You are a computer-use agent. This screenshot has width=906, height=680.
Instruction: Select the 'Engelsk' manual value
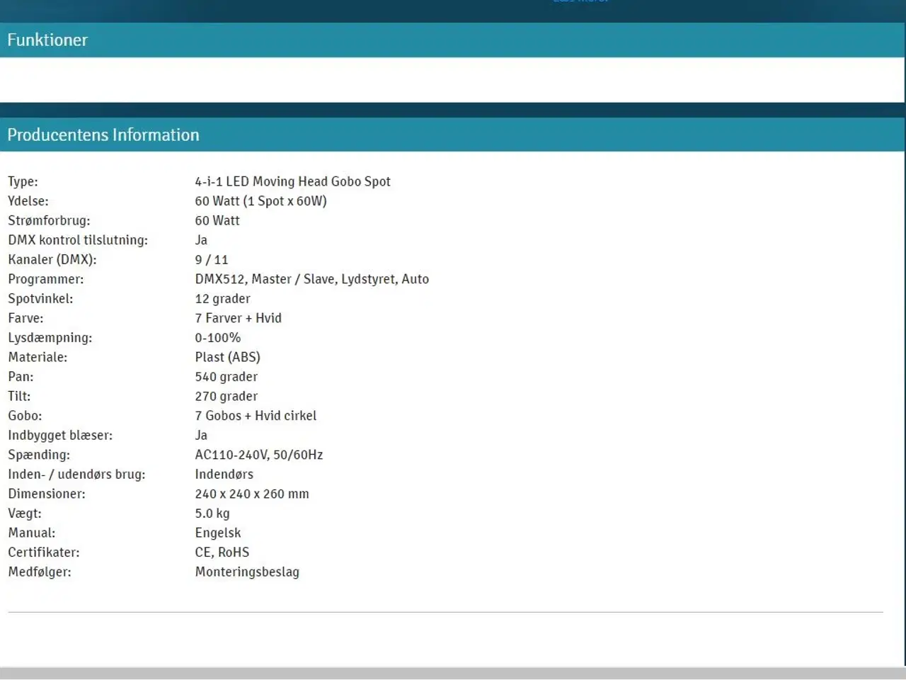(x=218, y=533)
